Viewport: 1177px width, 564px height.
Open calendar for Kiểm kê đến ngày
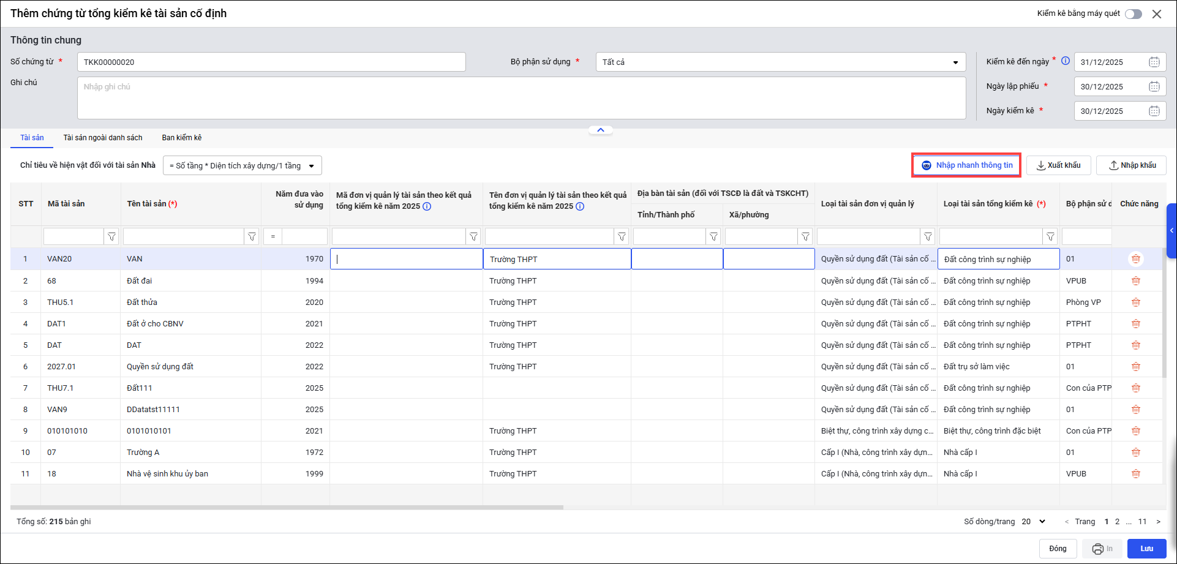click(x=1154, y=62)
